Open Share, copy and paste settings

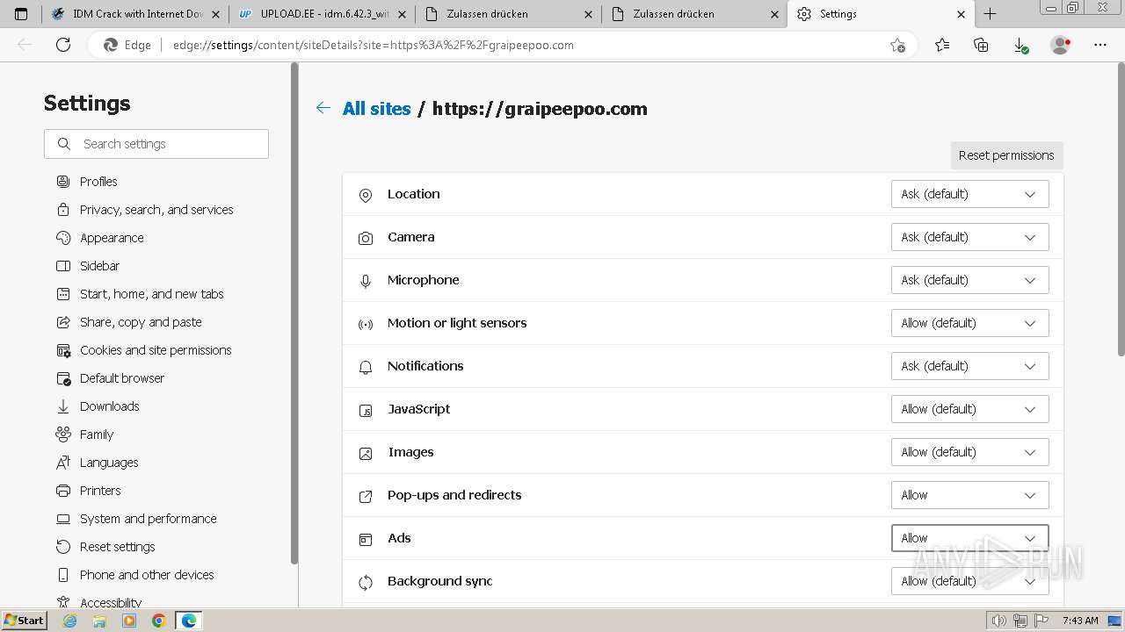141,322
